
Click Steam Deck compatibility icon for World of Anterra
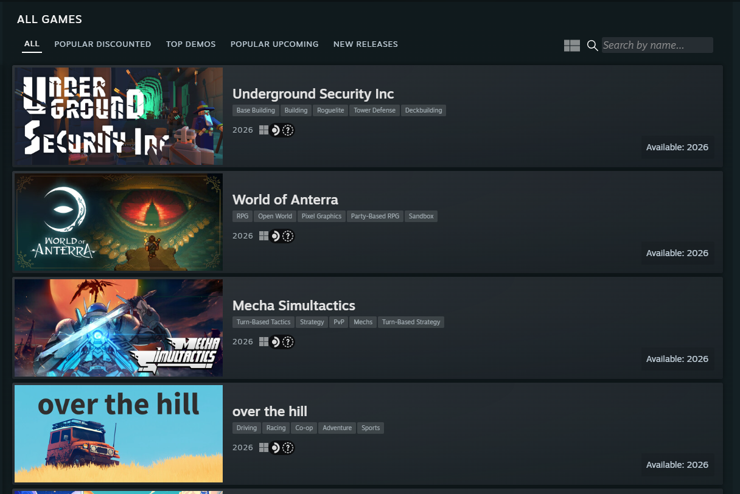[x=276, y=236]
